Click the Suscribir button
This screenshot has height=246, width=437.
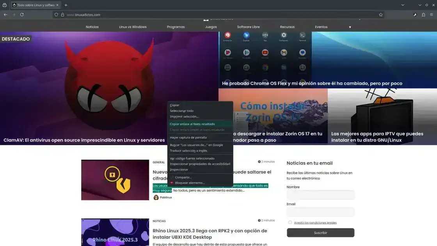pyautogui.click(x=320, y=233)
